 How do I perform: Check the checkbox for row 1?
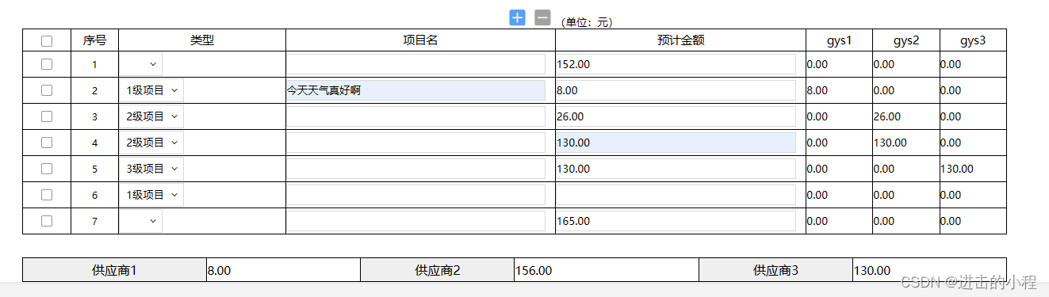pos(47,64)
